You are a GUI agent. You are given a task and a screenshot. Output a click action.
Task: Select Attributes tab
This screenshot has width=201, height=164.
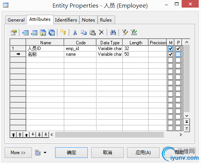coord(40,19)
